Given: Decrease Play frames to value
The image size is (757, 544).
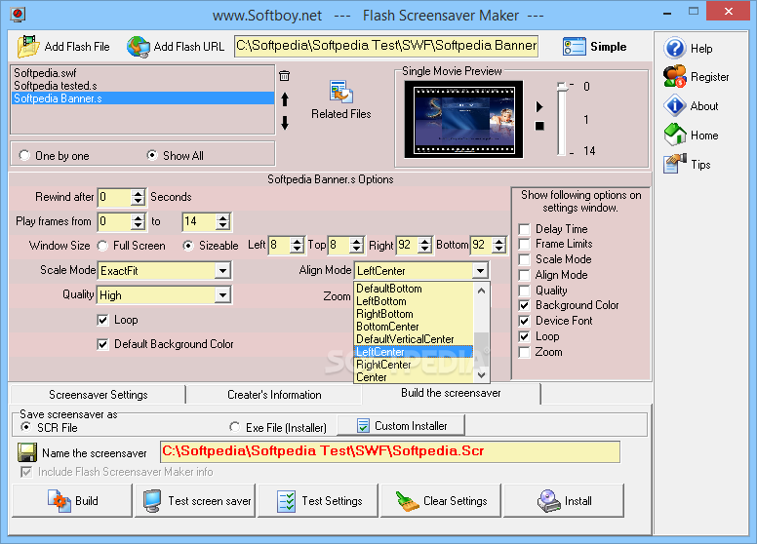Looking at the screenshot, I should pos(222,226).
